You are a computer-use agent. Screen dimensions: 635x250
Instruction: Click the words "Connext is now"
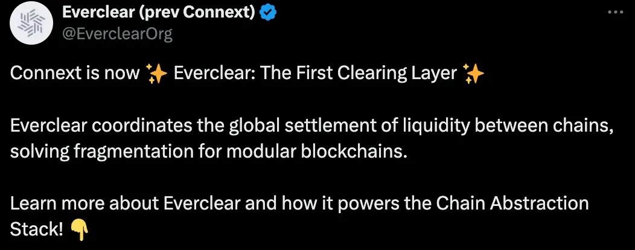coord(74,74)
